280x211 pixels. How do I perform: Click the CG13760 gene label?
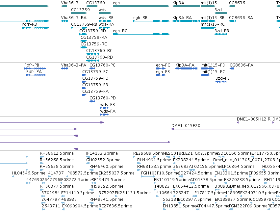pos(95,3)
